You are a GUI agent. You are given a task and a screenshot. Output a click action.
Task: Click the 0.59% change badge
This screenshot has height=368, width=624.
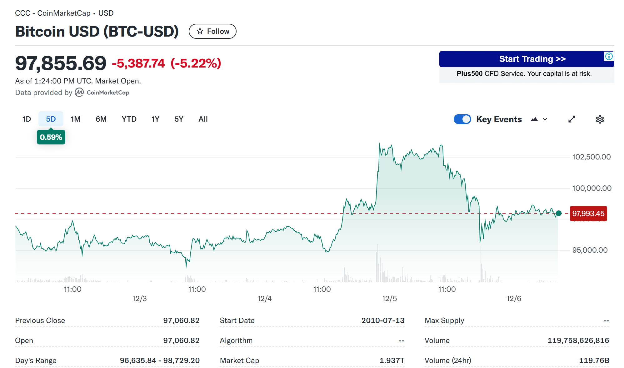pos(51,137)
